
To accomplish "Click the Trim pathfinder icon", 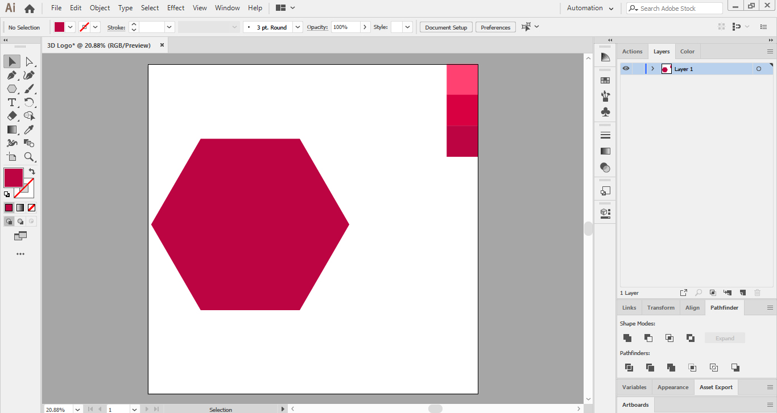I will click(650, 368).
